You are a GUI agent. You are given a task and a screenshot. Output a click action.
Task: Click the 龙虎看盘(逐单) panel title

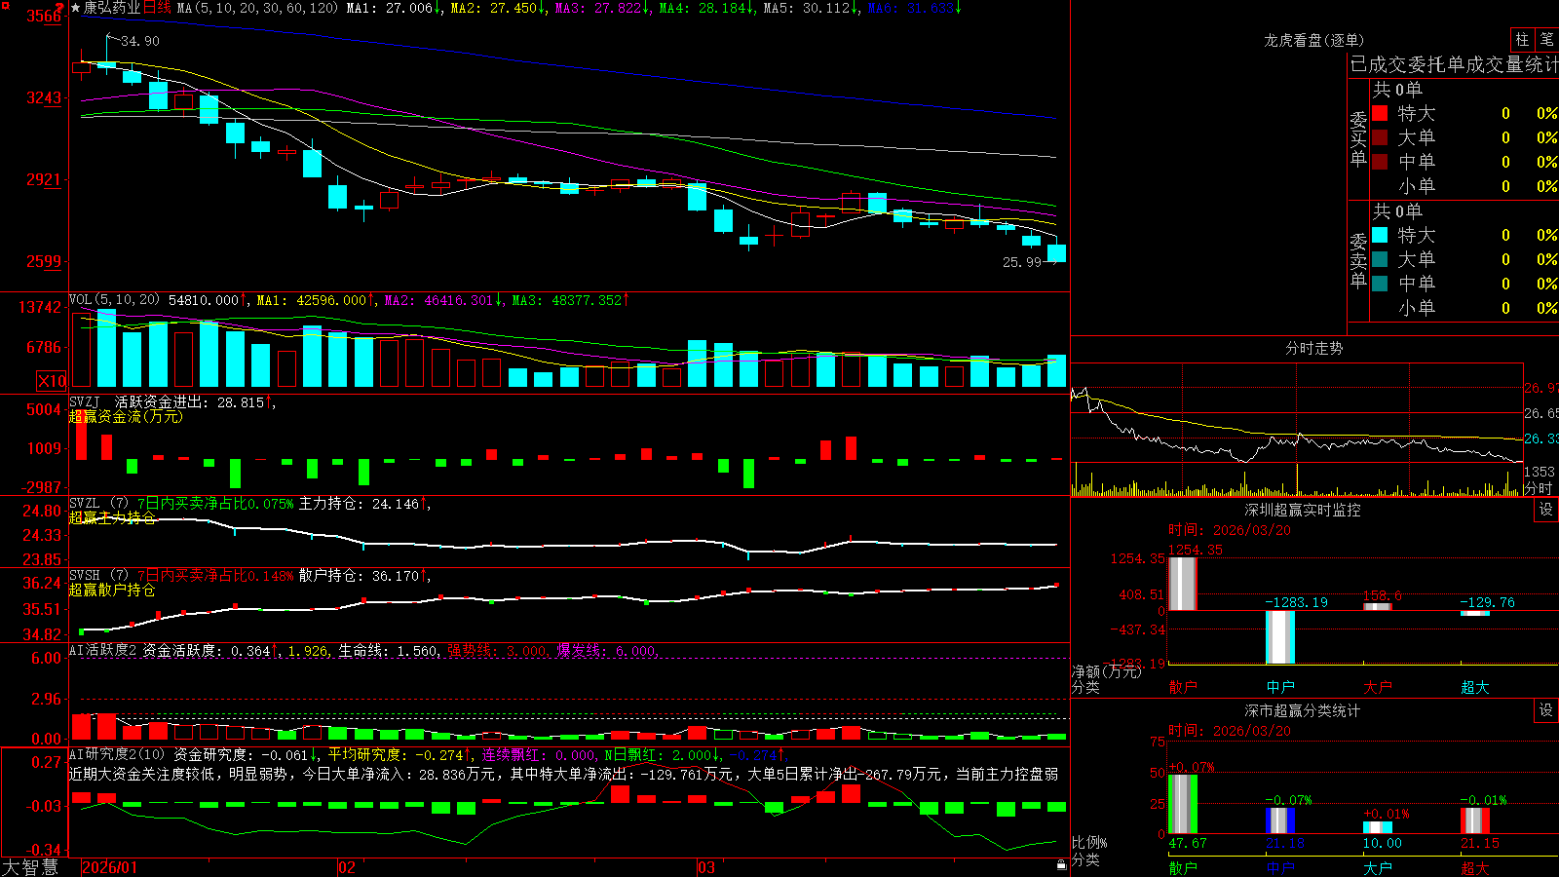point(1313,40)
